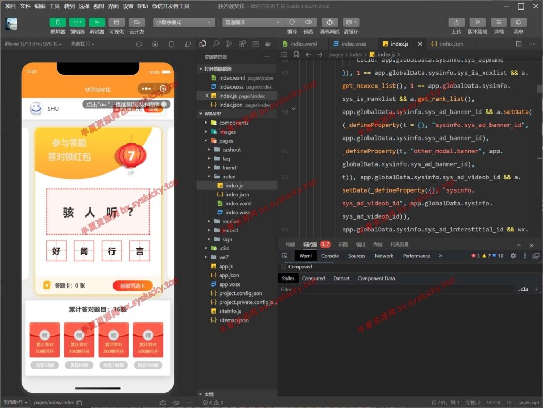Viewport: 543px width, 408px height.
Task: Click the Compile refresh icon
Action: point(292,22)
